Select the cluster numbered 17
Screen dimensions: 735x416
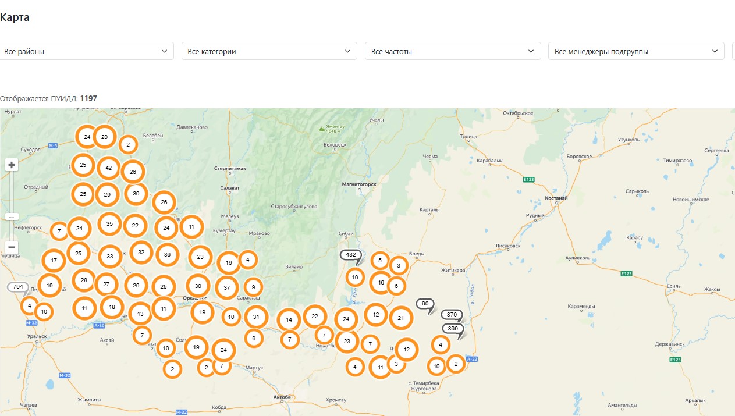pyautogui.click(x=54, y=261)
